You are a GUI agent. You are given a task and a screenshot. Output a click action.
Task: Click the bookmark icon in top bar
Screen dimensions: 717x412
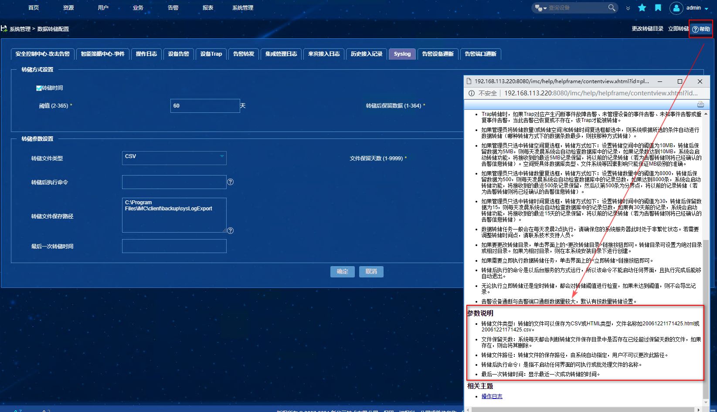coord(658,8)
